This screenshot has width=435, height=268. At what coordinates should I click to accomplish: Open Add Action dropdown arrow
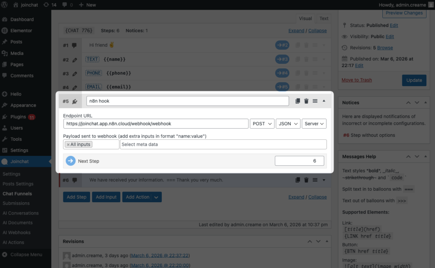tap(156, 197)
